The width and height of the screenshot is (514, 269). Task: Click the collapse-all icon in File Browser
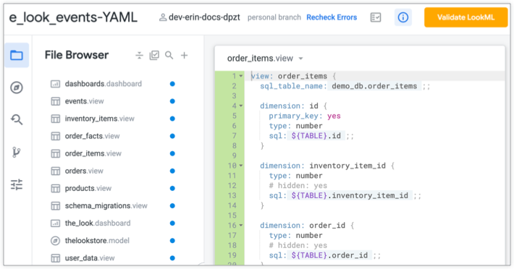[139, 55]
